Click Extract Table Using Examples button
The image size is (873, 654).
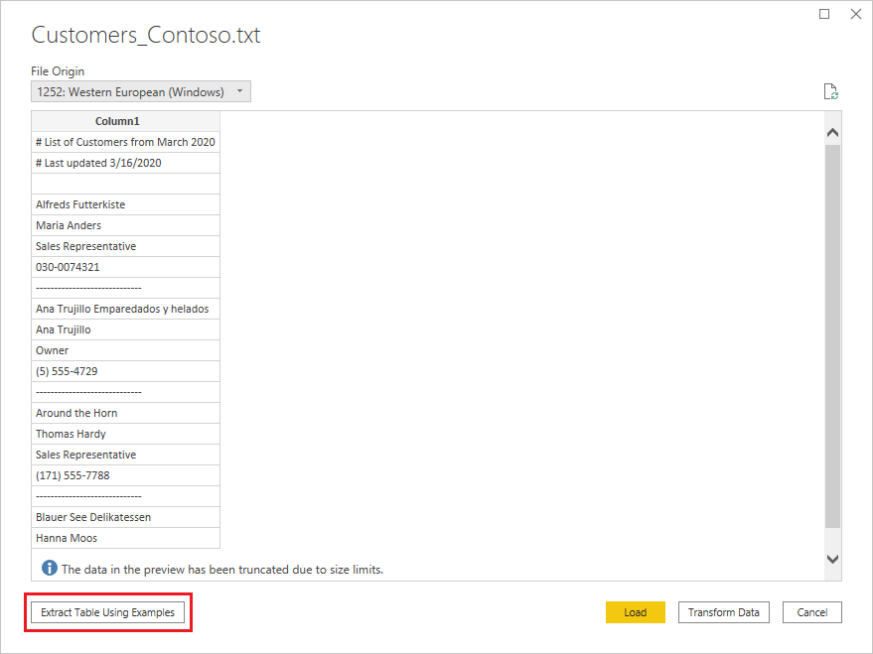[107, 612]
